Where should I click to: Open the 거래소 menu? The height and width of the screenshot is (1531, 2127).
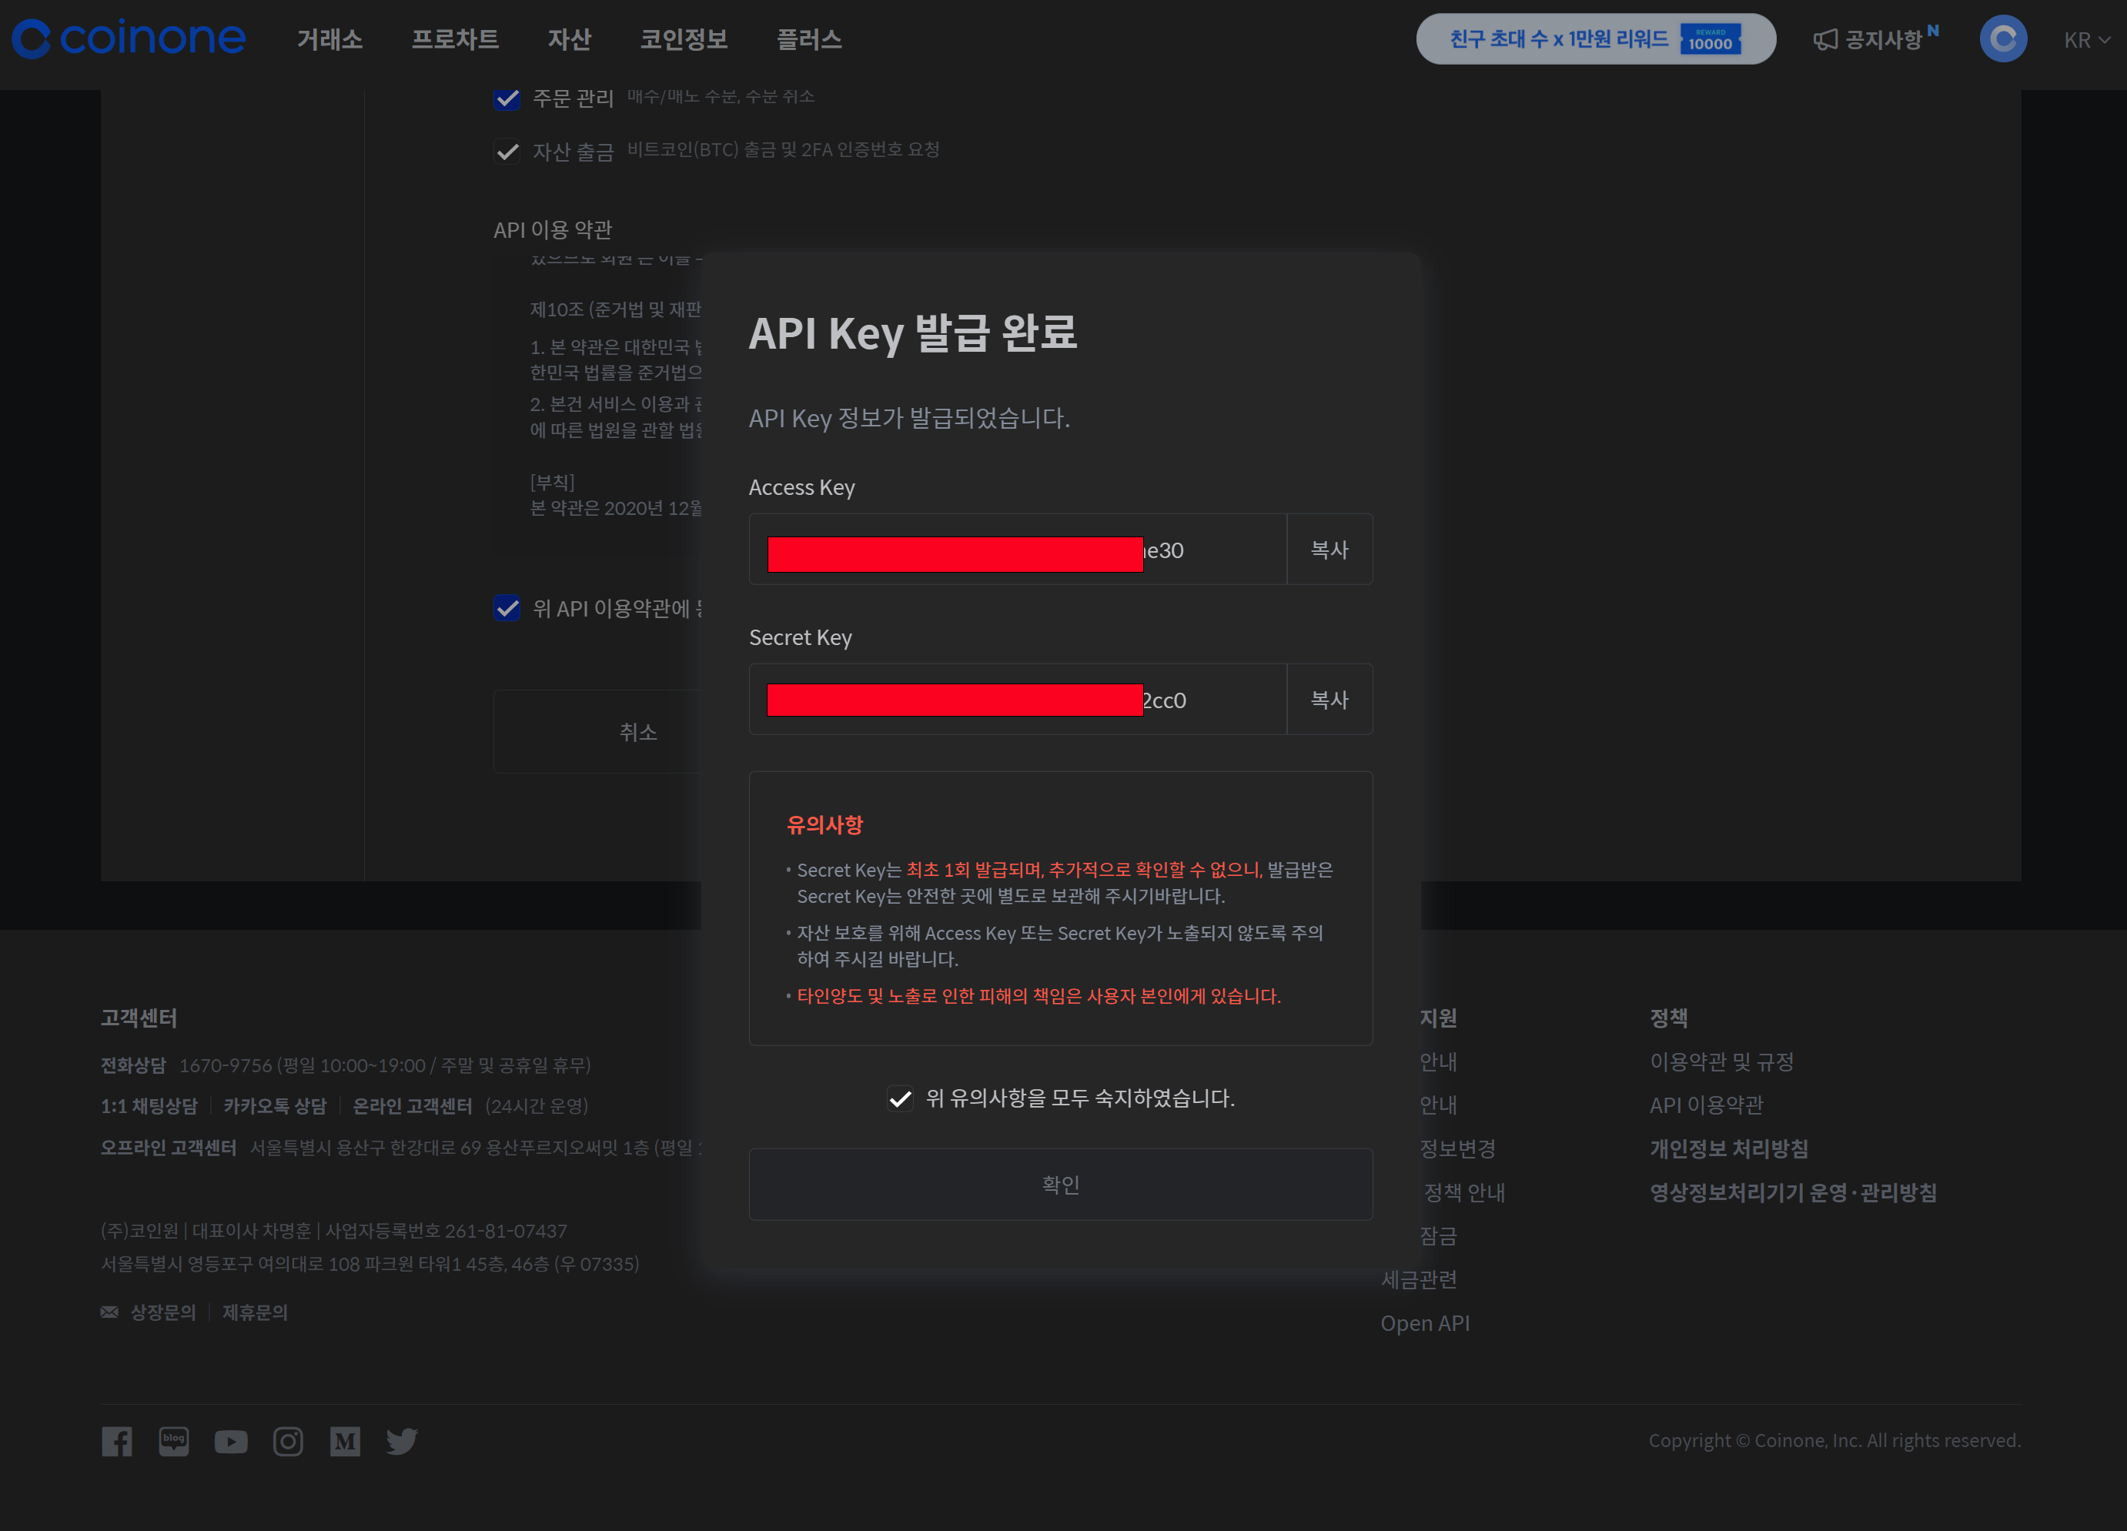pos(329,39)
